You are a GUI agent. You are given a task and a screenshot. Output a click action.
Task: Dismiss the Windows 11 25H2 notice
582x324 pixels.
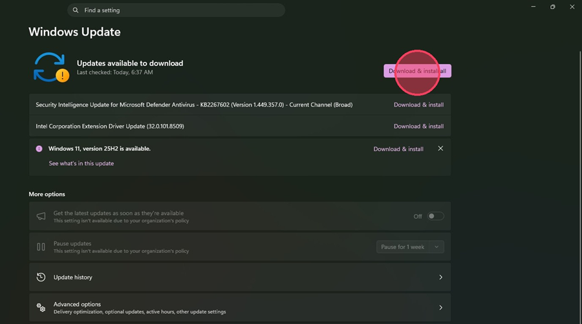pyautogui.click(x=440, y=148)
